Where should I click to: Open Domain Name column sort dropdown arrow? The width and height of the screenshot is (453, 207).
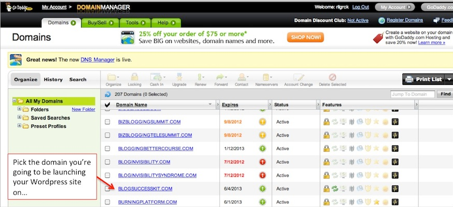(210, 105)
